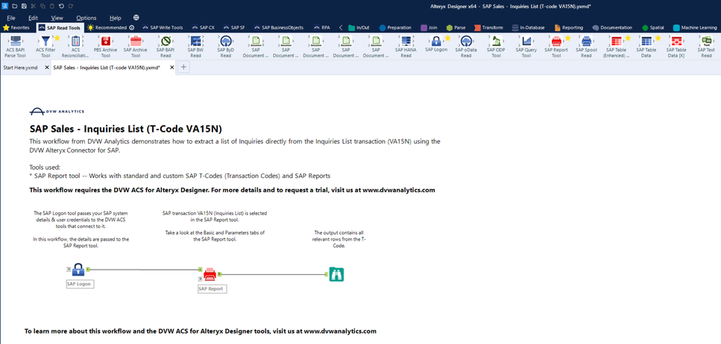Select the SAP ByD Read tool
The width and height of the screenshot is (721, 344).
tap(226, 46)
